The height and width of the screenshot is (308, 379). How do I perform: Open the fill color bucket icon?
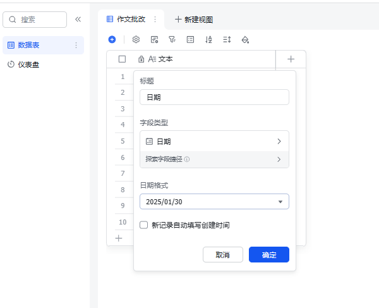pos(245,39)
